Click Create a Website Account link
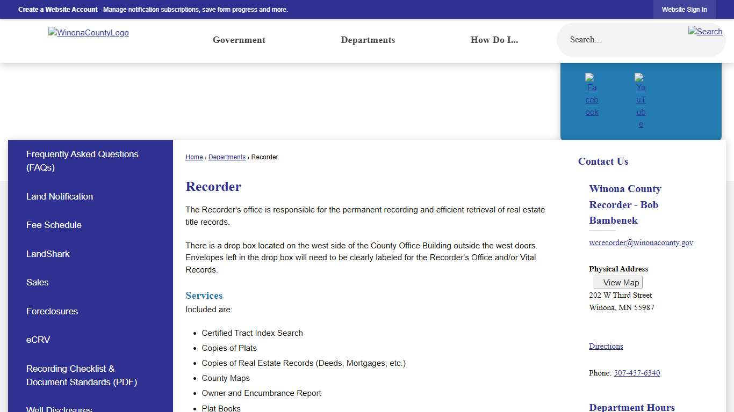Screen dimensions: 734x412 pos(58,10)
